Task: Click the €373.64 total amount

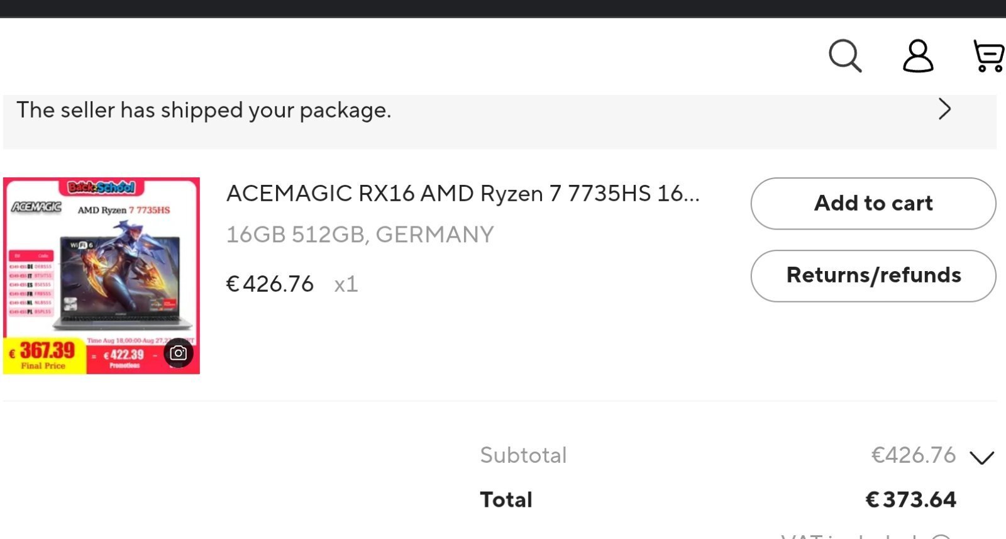Action: [911, 500]
